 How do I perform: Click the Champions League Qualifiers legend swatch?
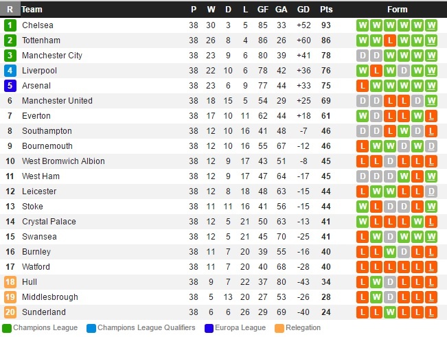tap(91, 328)
